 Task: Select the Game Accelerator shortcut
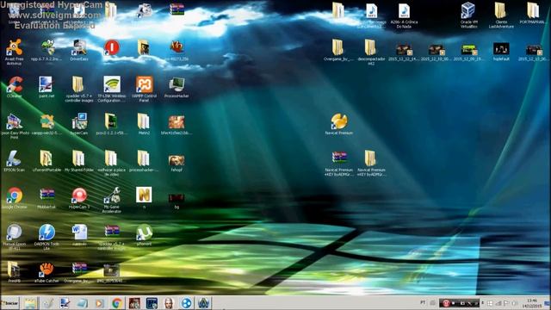click(x=112, y=200)
